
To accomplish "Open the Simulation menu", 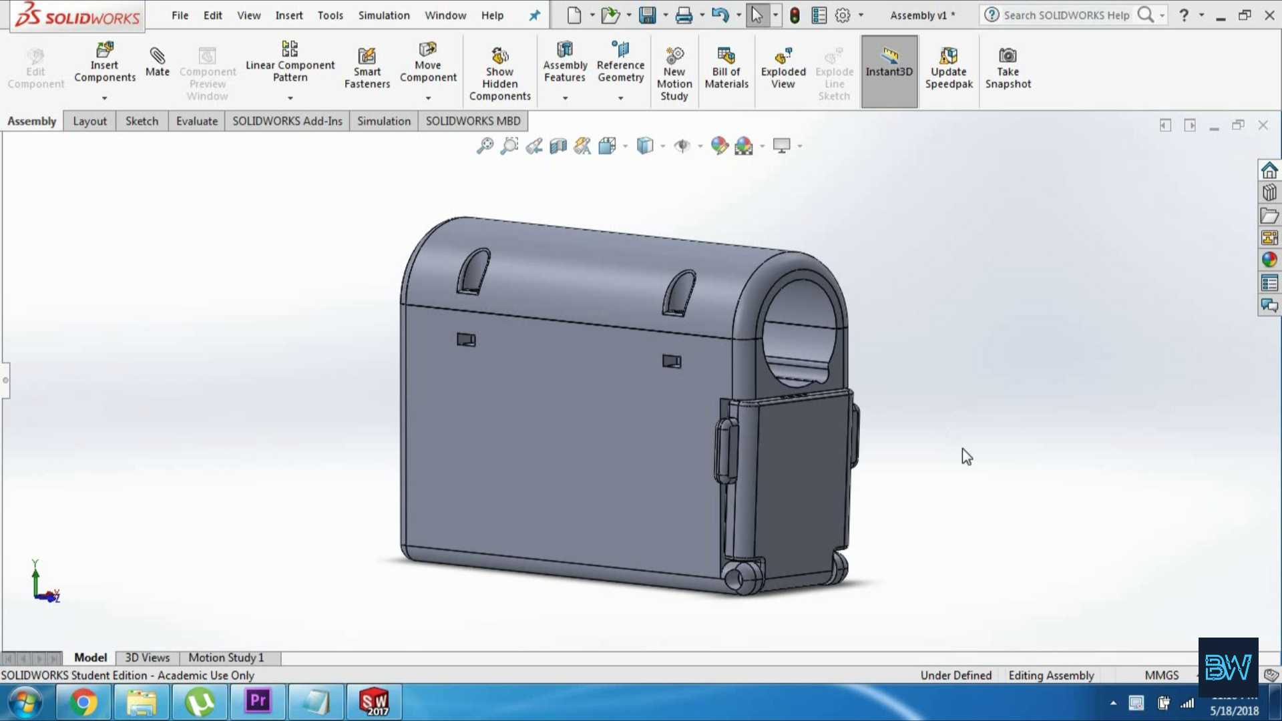I will 383,15.
